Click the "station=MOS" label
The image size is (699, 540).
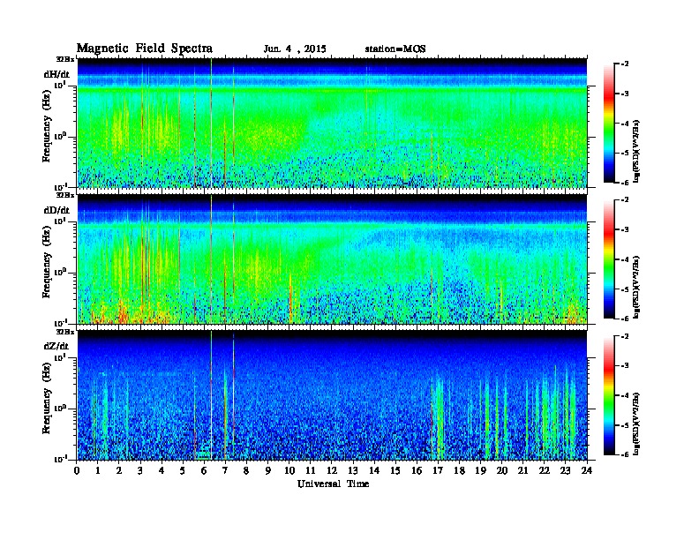pyautogui.click(x=395, y=49)
